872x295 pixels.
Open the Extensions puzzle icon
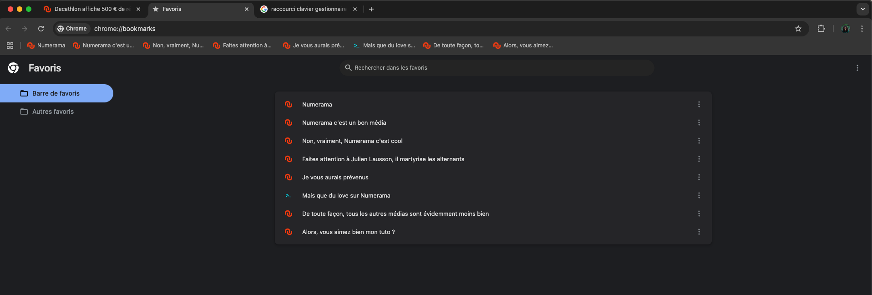tap(821, 29)
